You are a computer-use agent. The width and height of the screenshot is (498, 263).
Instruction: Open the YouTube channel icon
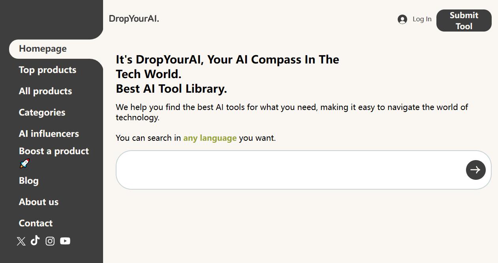pyautogui.click(x=65, y=241)
